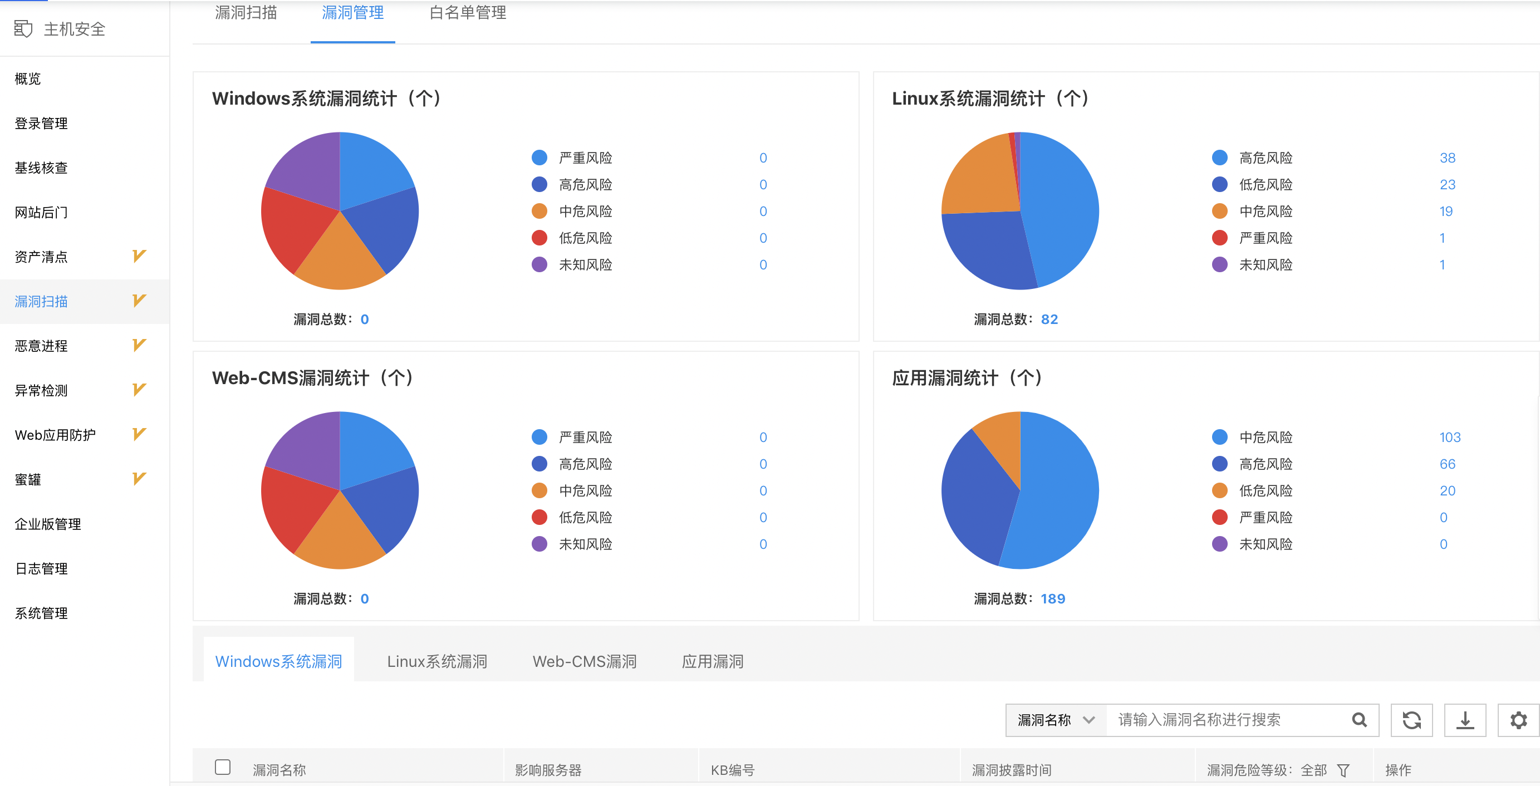Open 恶意进程 sidebar item

(x=84, y=346)
